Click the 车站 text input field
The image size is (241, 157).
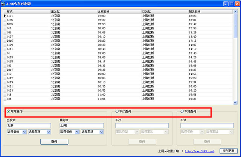(207, 125)
